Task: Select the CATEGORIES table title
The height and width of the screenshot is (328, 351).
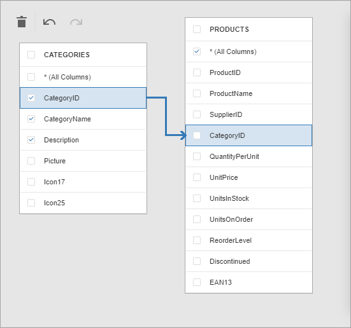Action: click(x=67, y=55)
